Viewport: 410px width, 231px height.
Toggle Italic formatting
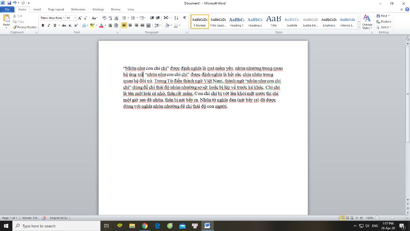coord(48,25)
